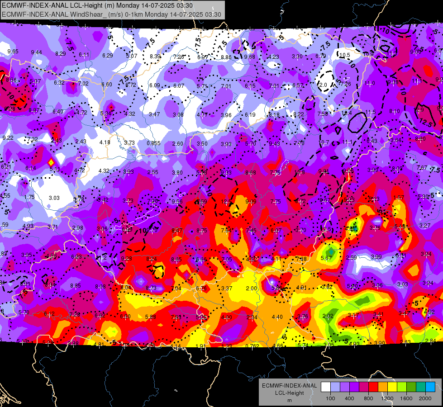Pick the light lavender legend swatch
The height and width of the screenshot is (407, 443).
pyautogui.click(x=335, y=387)
